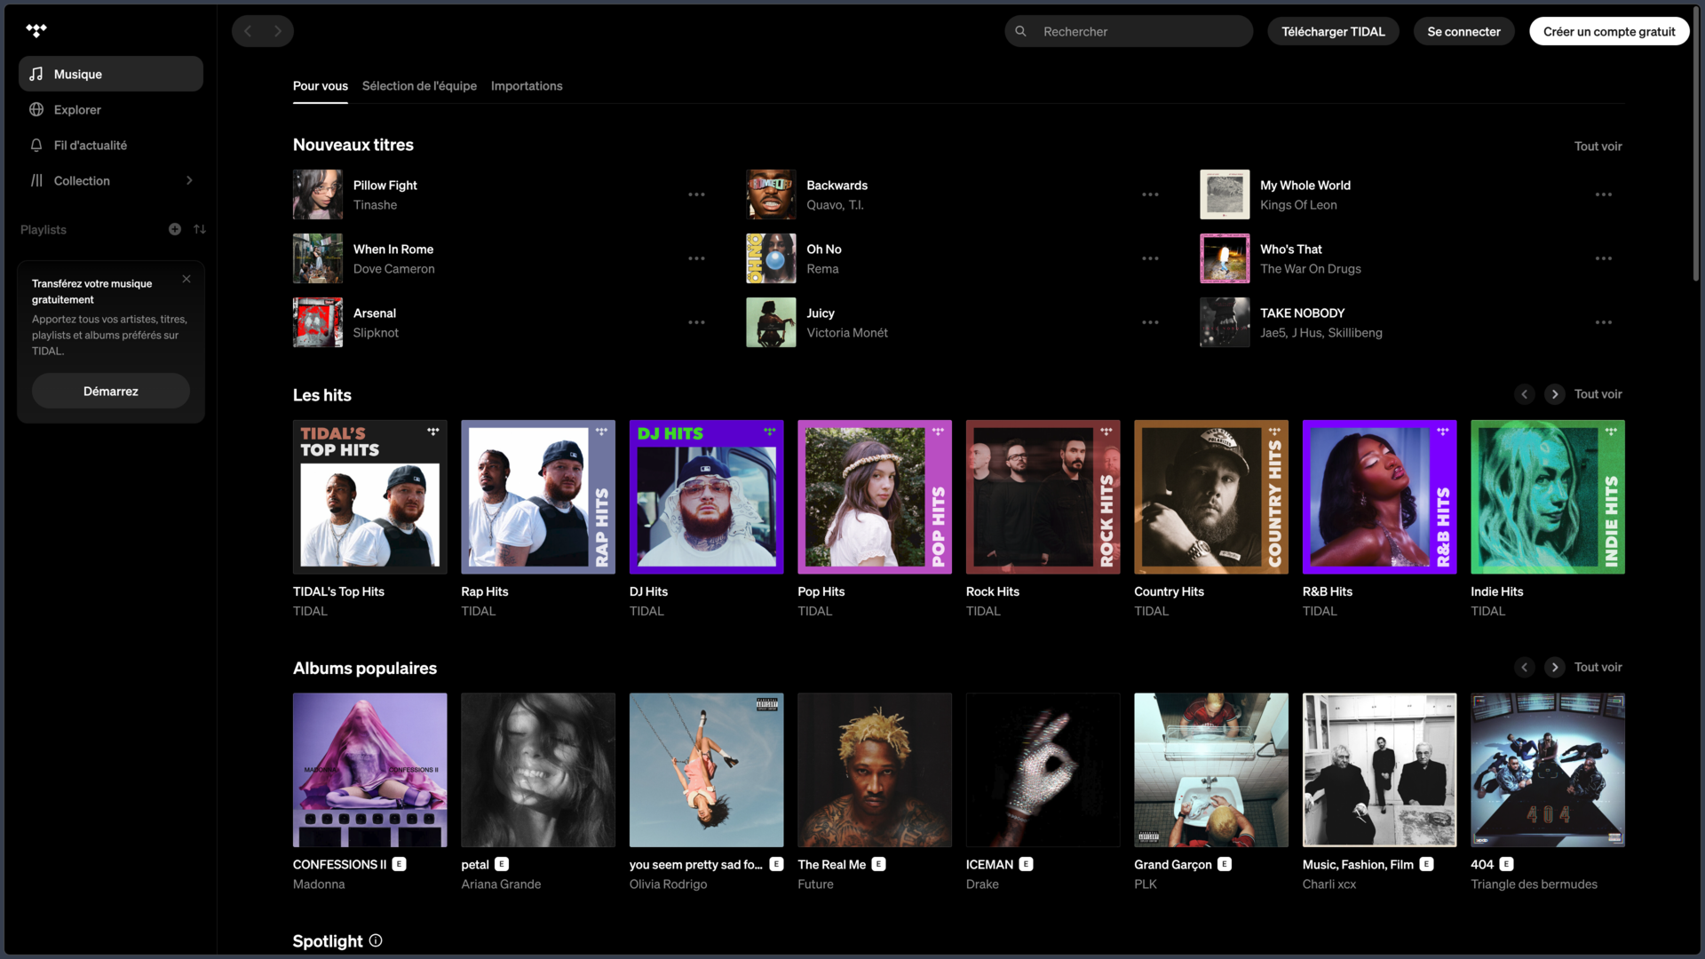Open more options for Juicy

1150,322
